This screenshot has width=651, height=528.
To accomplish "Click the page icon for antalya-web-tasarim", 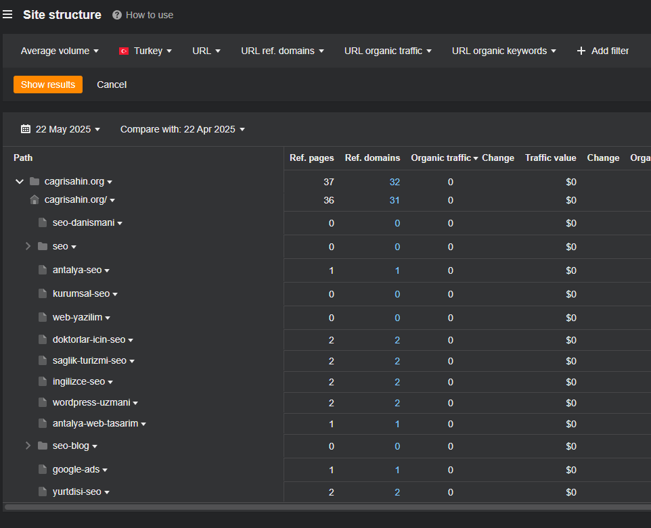I will click(x=43, y=423).
